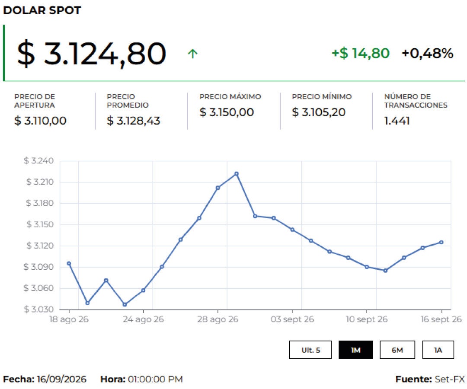
Task: Show the 1A yearly range
Action: click(438, 350)
